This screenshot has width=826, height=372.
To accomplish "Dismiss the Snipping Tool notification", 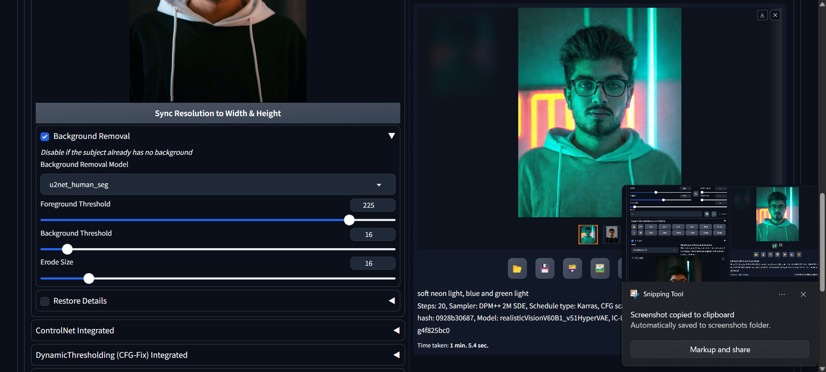I will point(803,295).
